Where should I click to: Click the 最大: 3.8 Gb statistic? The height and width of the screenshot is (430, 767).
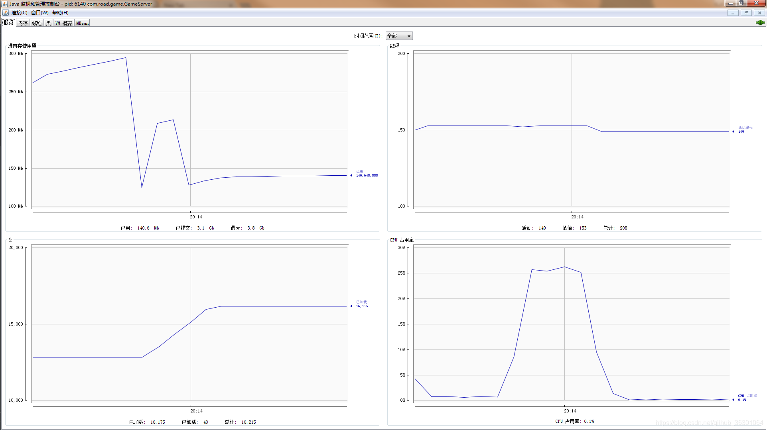248,228
